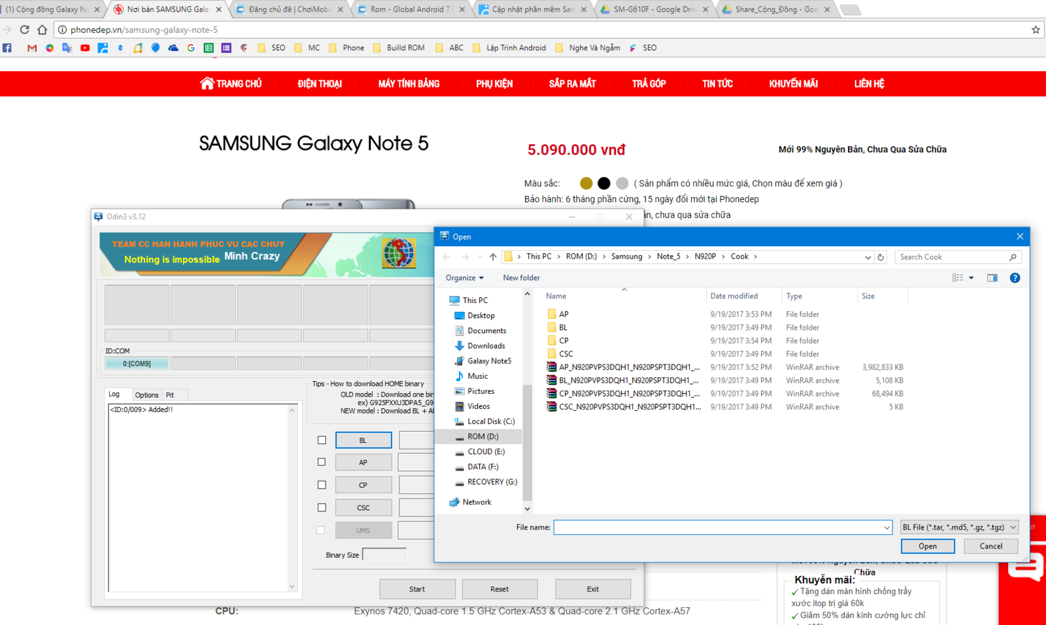Open the view options dropdown arrow
Image resolution: width=1046 pixels, height=625 pixels.
(971, 278)
